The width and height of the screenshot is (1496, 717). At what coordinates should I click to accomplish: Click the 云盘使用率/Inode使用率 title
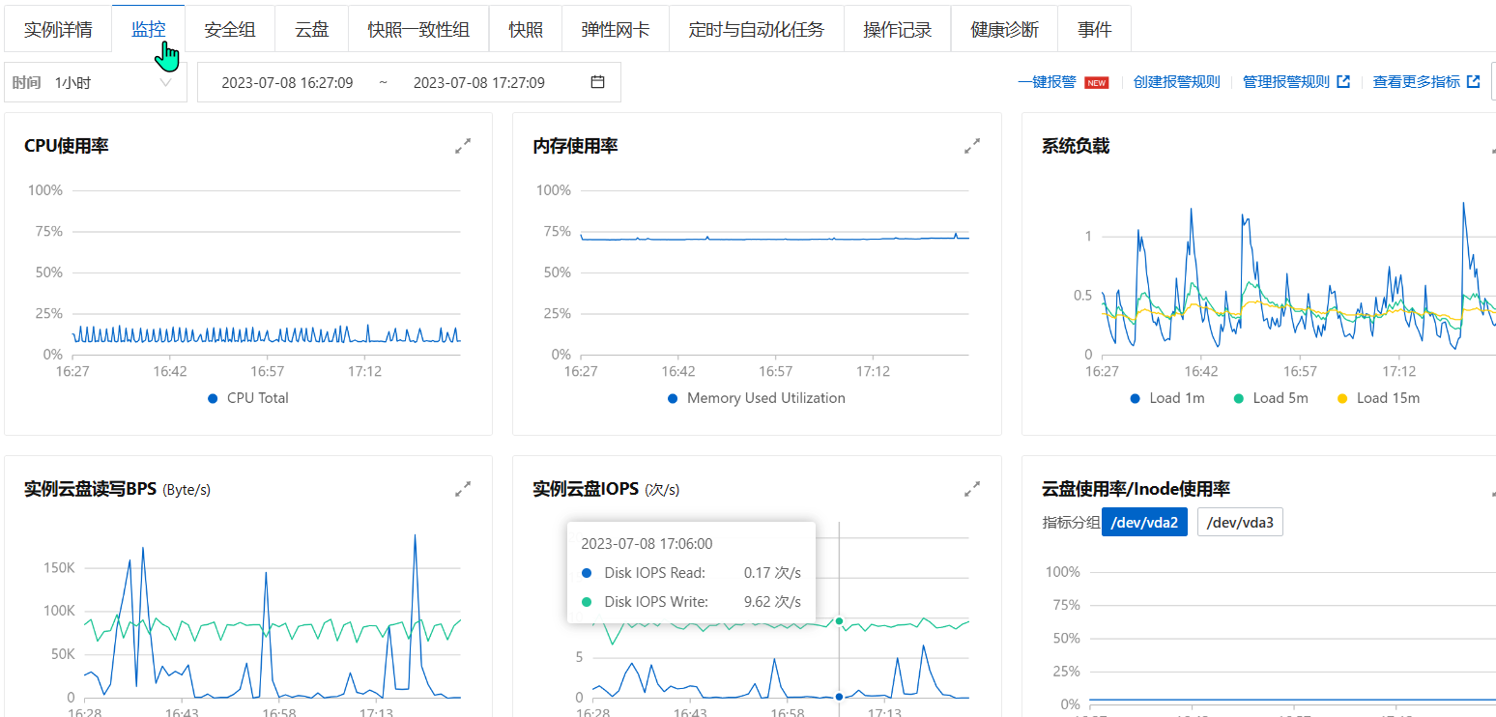pyautogui.click(x=1136, y=489)
